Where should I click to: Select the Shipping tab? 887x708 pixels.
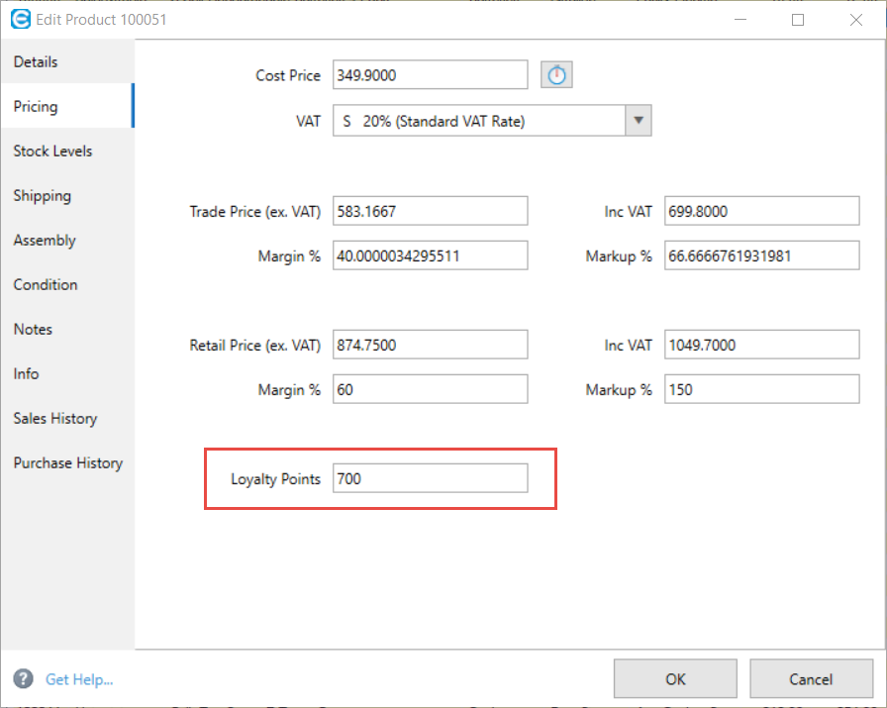(43, 196)
